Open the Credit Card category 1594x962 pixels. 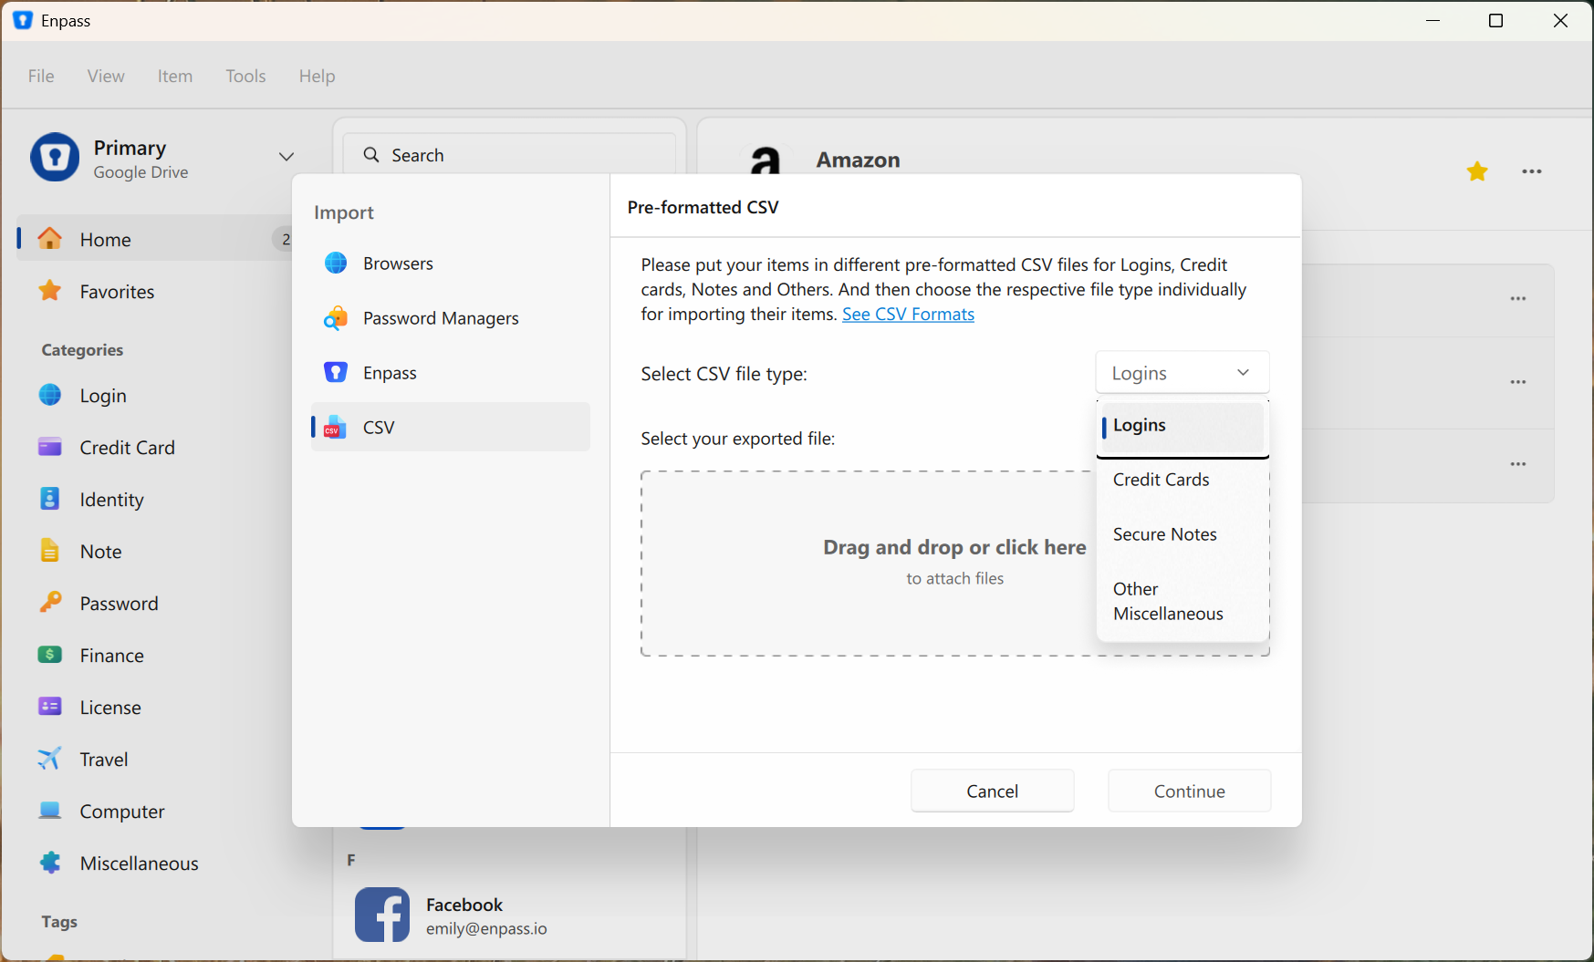pyautogui.click(x=155, y=447)
